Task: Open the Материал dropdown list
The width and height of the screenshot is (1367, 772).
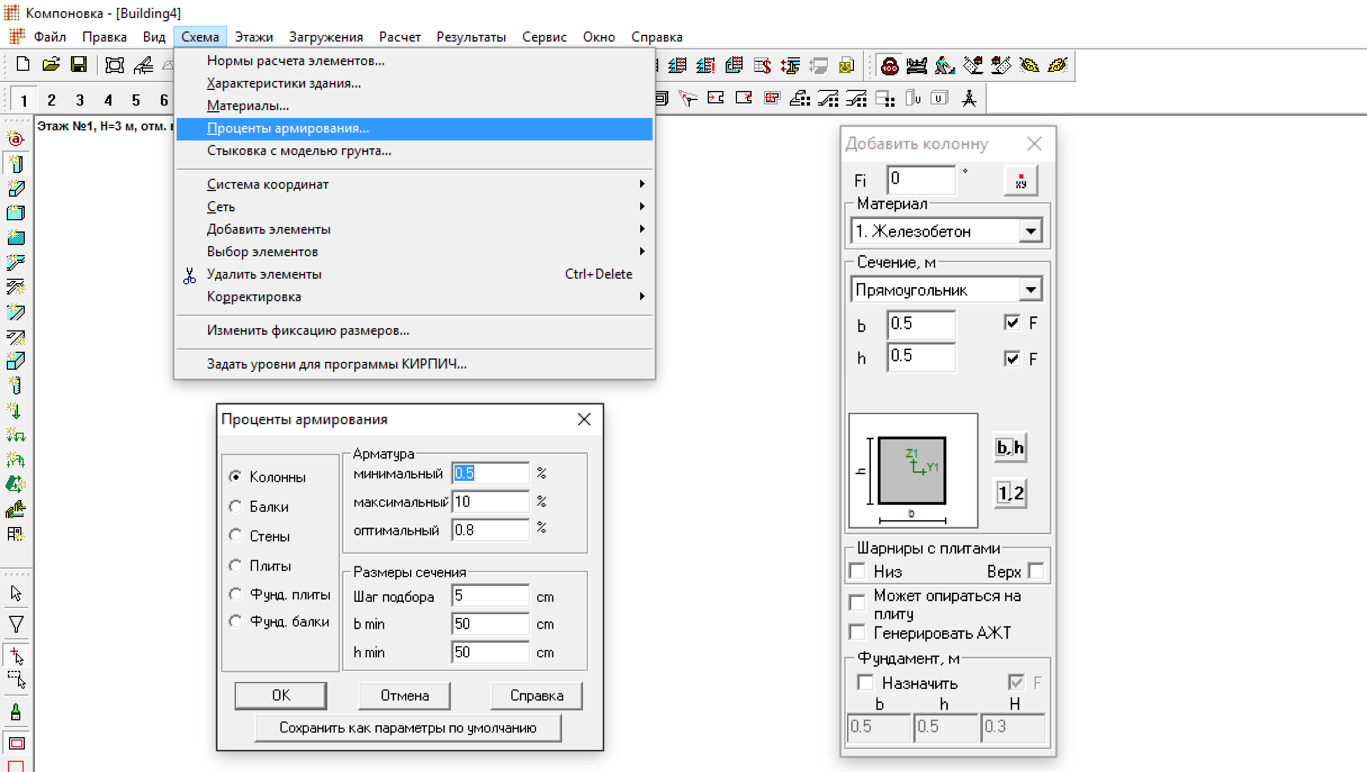Action: 1031,231
